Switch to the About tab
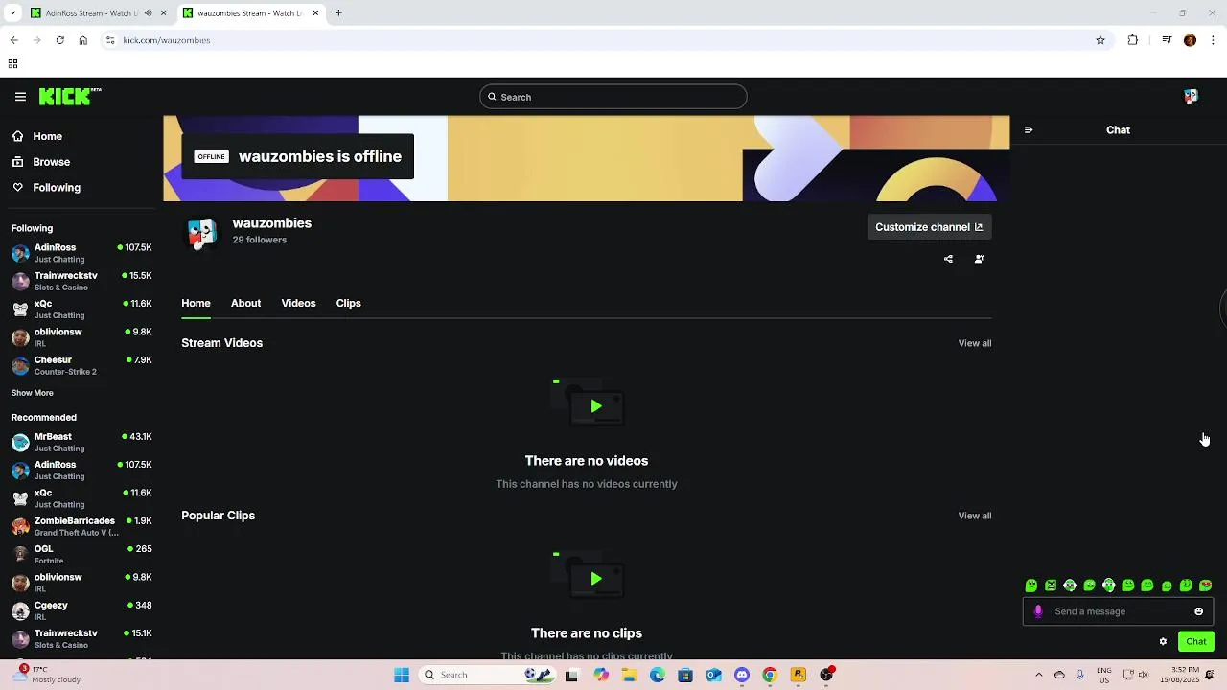Viewport: 1227px width, 690px height. pyautogui.click(x=245, y=303)
